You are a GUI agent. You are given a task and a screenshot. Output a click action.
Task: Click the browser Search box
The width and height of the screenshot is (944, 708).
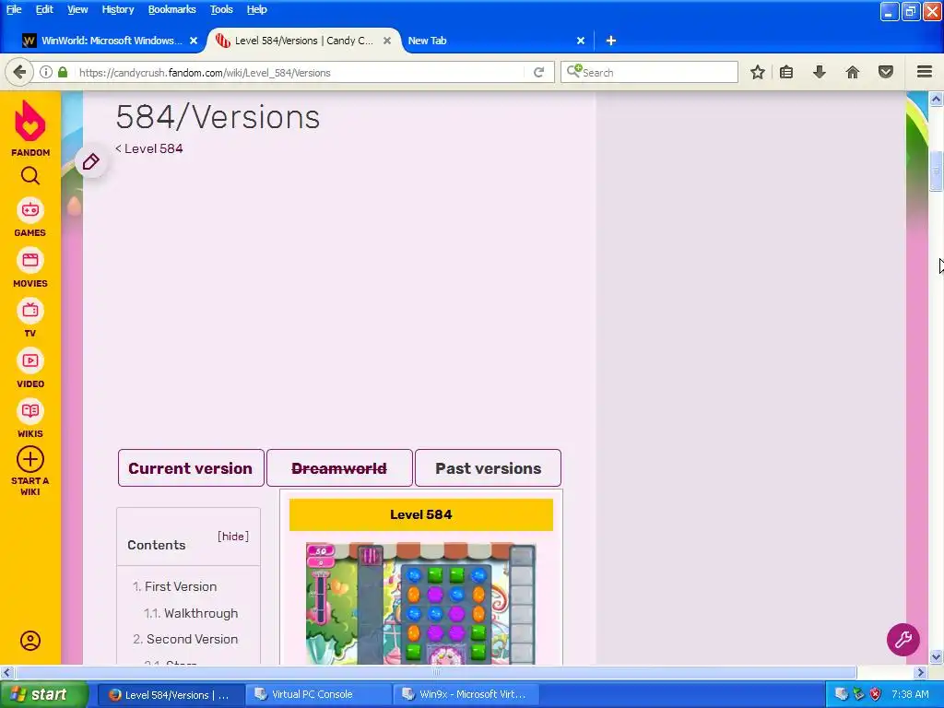[x=649, y=72]
